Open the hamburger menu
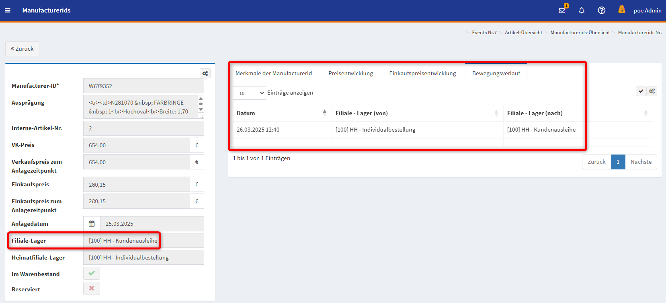 pyautogui.click(x=8, y=10)
